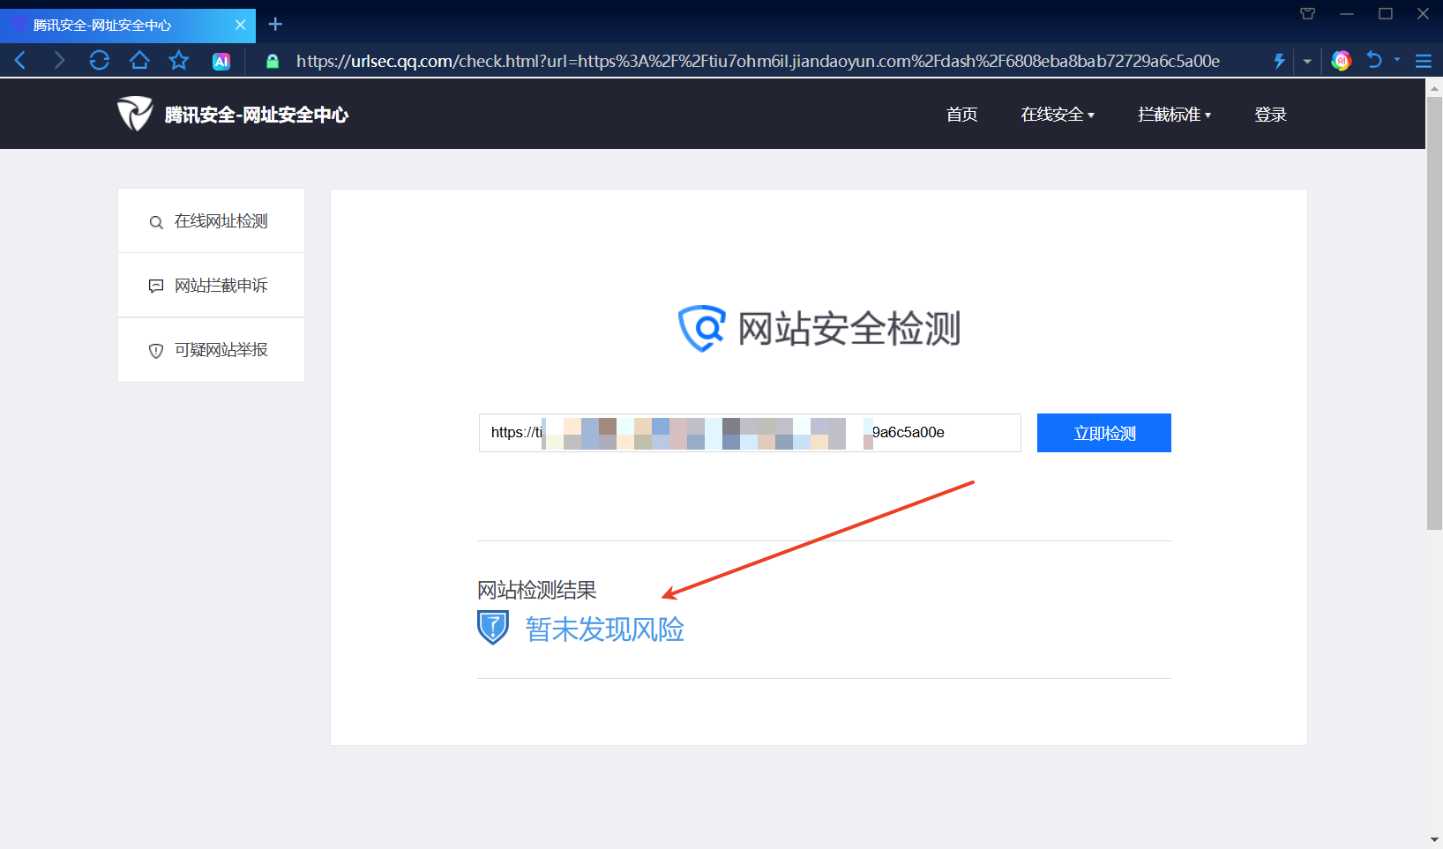Expand the 在线安全 dropdown menu
Viewport: 1443px width, 849px height.
click(1058, 115)
